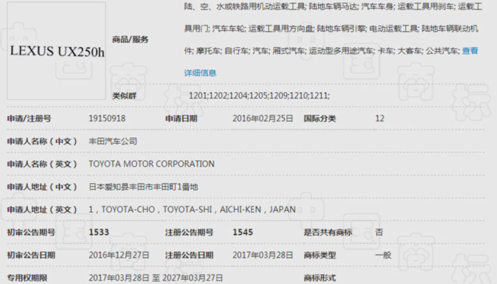Select the 申请人名称（中文）label
497x284 pixels.
[42, 141]
